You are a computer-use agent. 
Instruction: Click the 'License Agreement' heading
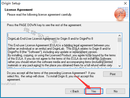tap(19, 10)
